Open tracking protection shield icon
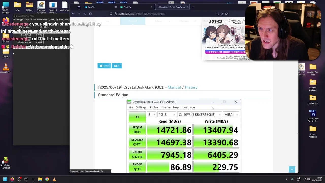Image resolution: width=325 pixels, height=183 pixels. click(111, 14)
